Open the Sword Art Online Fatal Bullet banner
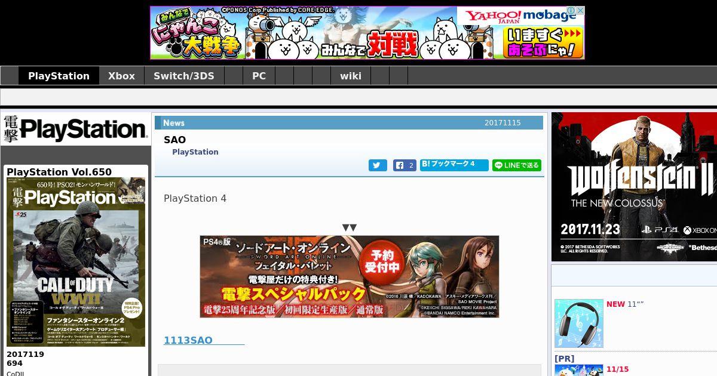This screenshot has height=376, width=717. click(x=350, y=276)
